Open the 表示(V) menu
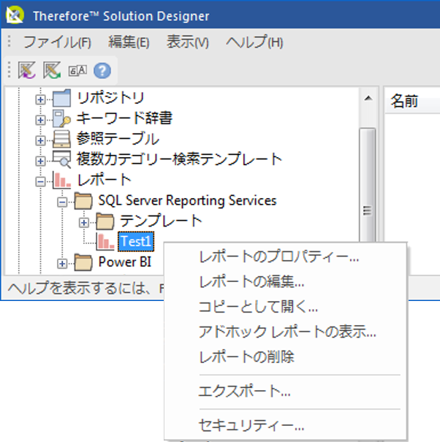The image size is (440, 442). click(188, 42)
